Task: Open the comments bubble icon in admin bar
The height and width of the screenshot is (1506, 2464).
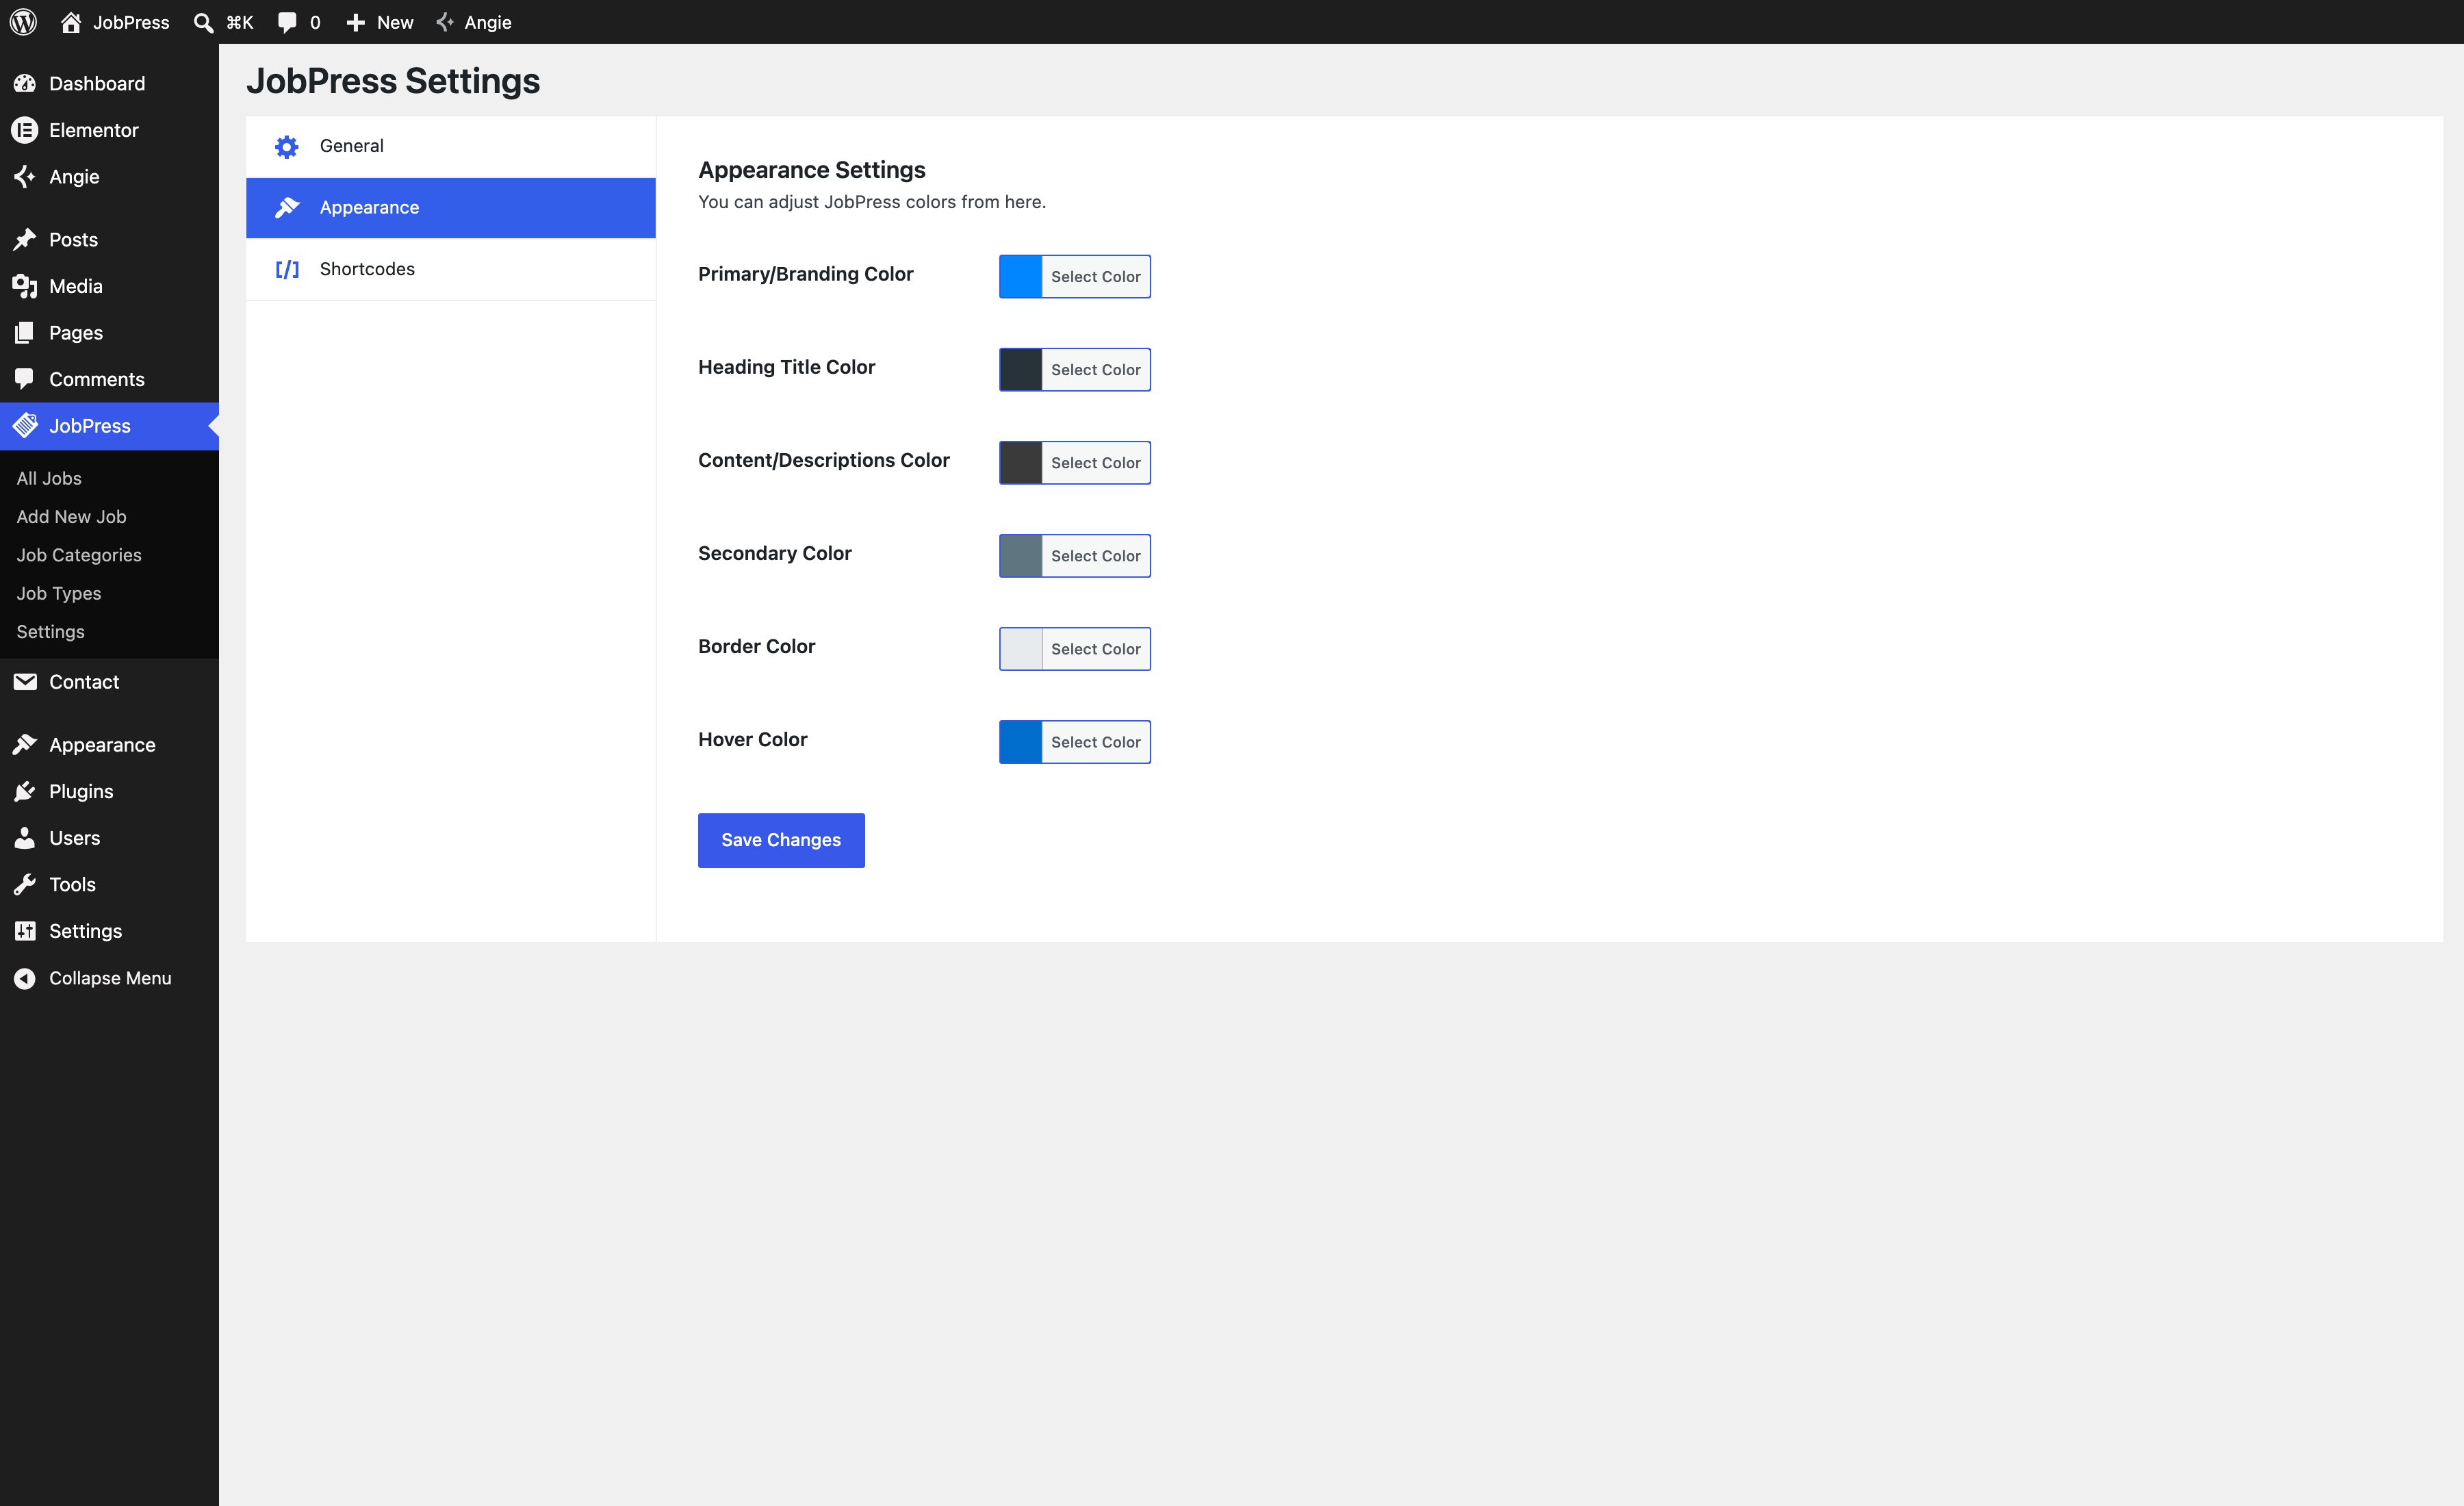Action: click(x=287, y=22)
